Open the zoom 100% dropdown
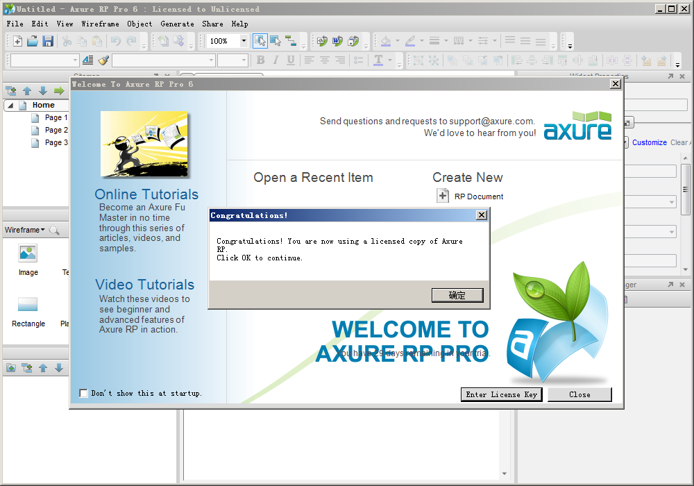694x486 pixels. [244, 41]
